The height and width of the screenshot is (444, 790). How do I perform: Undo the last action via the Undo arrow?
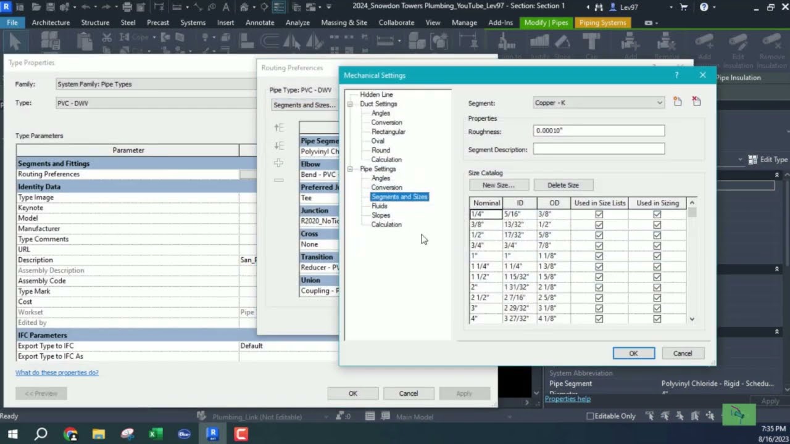pyautogui.click(x=85, y=7)
